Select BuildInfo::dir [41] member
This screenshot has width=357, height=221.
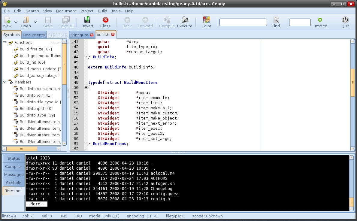(x=35, y=95)
